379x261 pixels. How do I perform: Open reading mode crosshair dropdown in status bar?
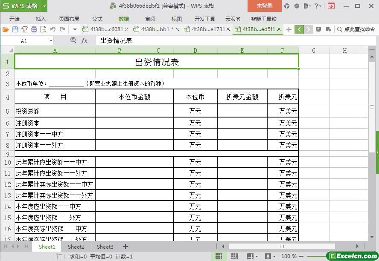[x=252, y=256]
